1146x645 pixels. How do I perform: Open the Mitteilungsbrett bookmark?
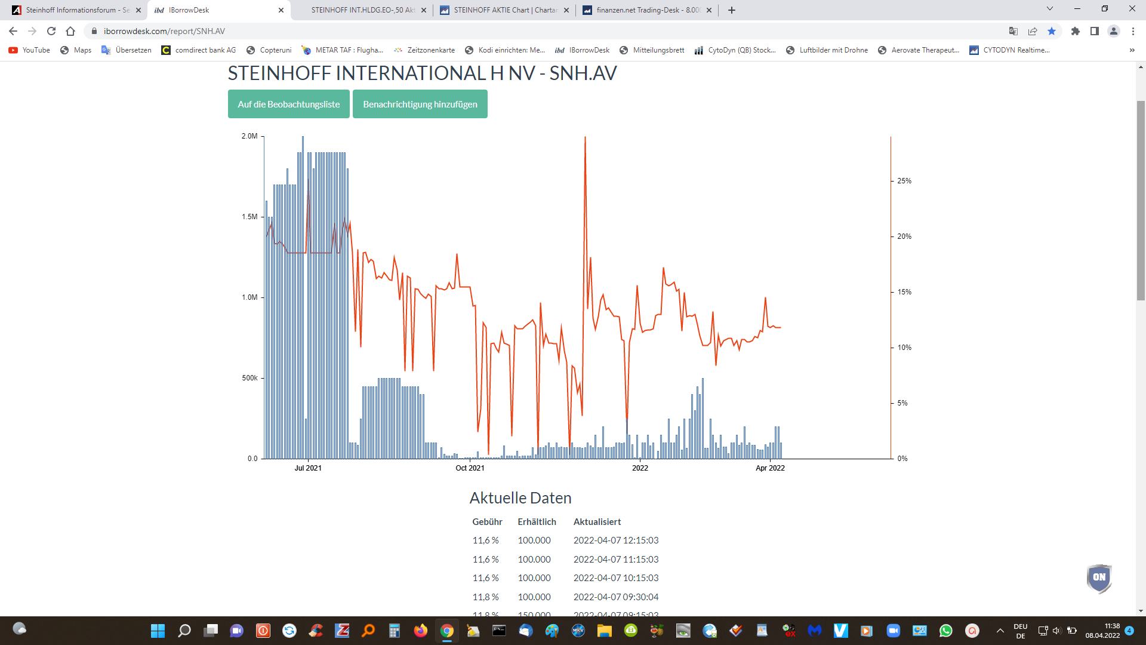[x=652, y=50]
